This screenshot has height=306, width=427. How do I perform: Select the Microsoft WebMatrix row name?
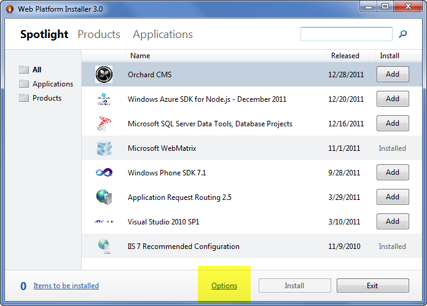click(x=162, y=148)
